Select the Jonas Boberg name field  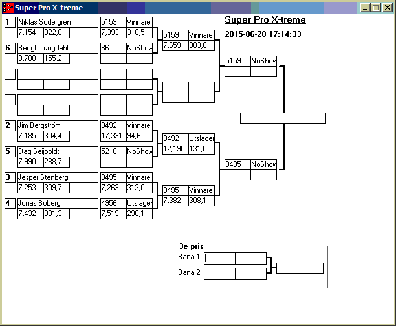57,203
